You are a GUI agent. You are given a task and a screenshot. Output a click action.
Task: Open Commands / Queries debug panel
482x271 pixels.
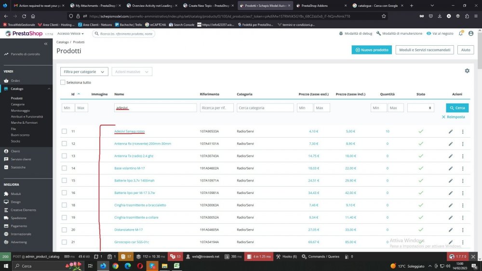[x=321, y=257]
